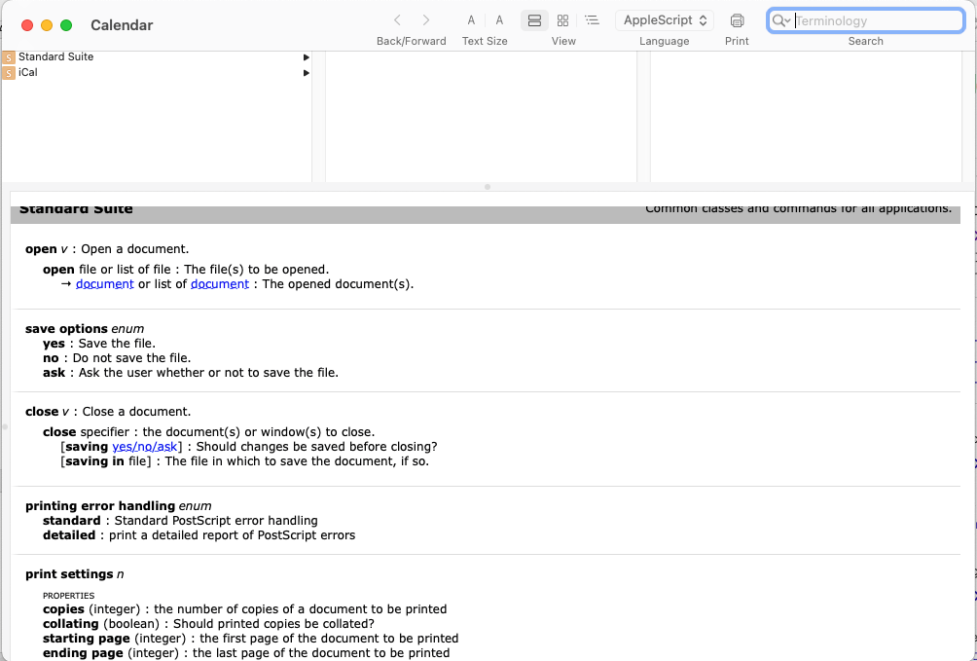Click 'no : Do not save the file'
Viewport: 977px width, 661px height.
[x=117, y=358]
